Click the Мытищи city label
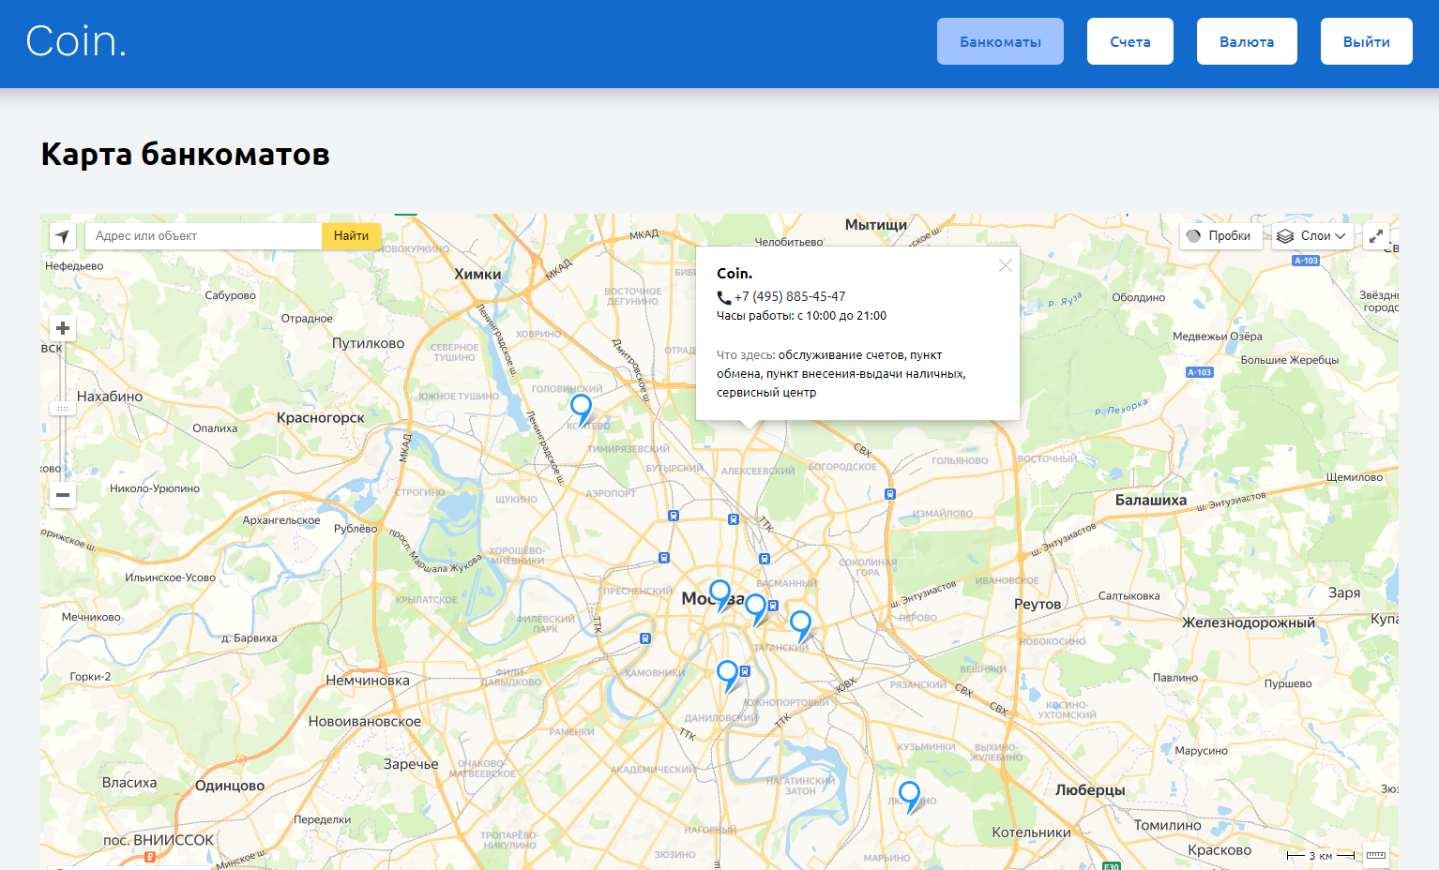The image size is (1439, 870). pos(876,225)
